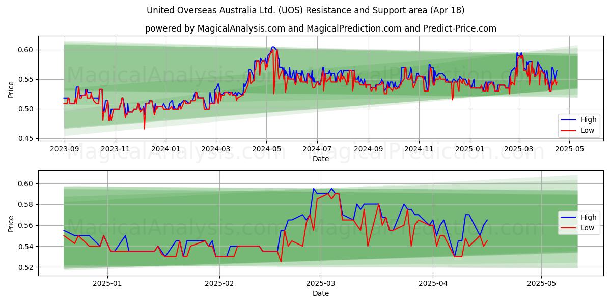
Task: Click the '2025-01' tick label on bottom chart
Action: [x=108, y=285]
